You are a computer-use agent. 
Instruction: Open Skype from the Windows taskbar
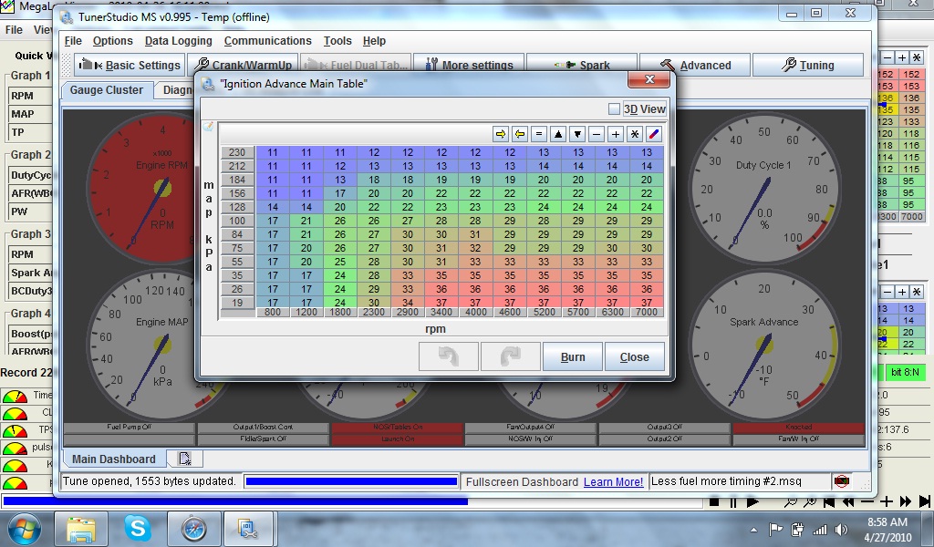coord(139,528)
